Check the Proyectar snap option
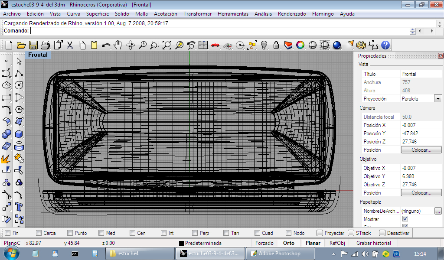Viewport: 444px width, 260px height. pos(320,233)
